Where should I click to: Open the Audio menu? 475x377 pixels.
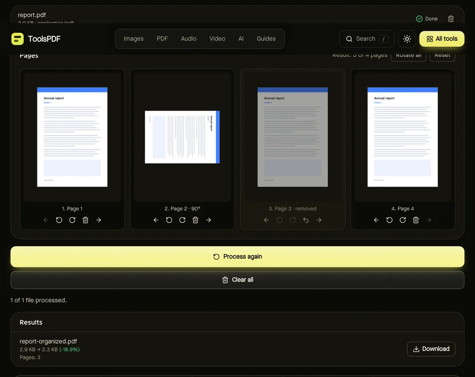[x=189, y=39]
